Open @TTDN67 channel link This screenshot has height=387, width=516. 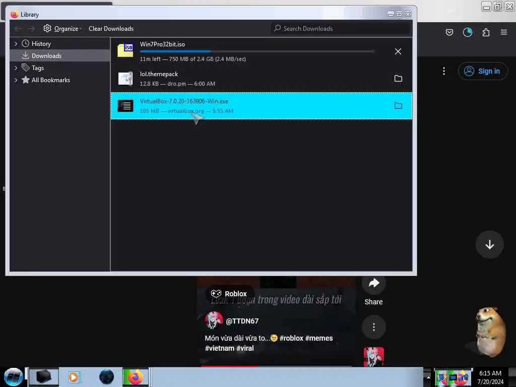point(242,321)
